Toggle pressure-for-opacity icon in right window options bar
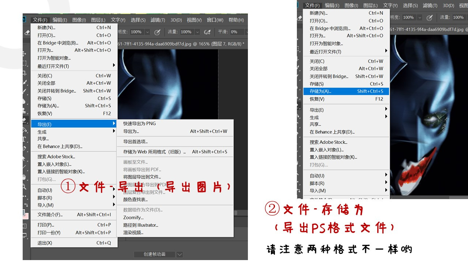Viewport: 468px width, 263px height. click(x=430, y=18)
